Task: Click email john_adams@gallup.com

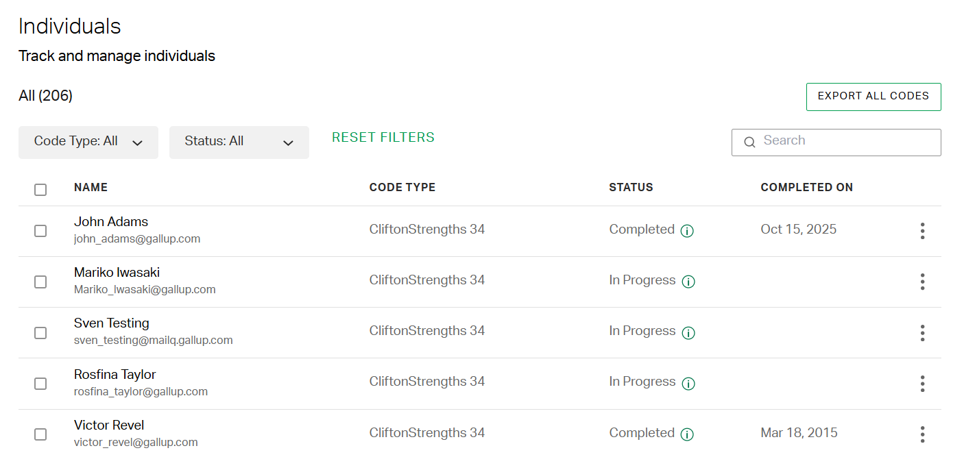Action: pyautogui.click(x=137, y=239)
